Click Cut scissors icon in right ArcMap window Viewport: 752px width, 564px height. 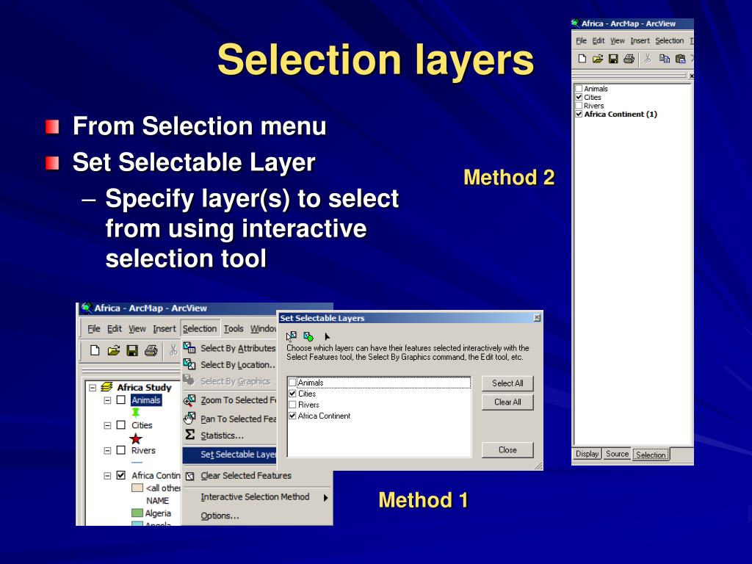point(648,59)
